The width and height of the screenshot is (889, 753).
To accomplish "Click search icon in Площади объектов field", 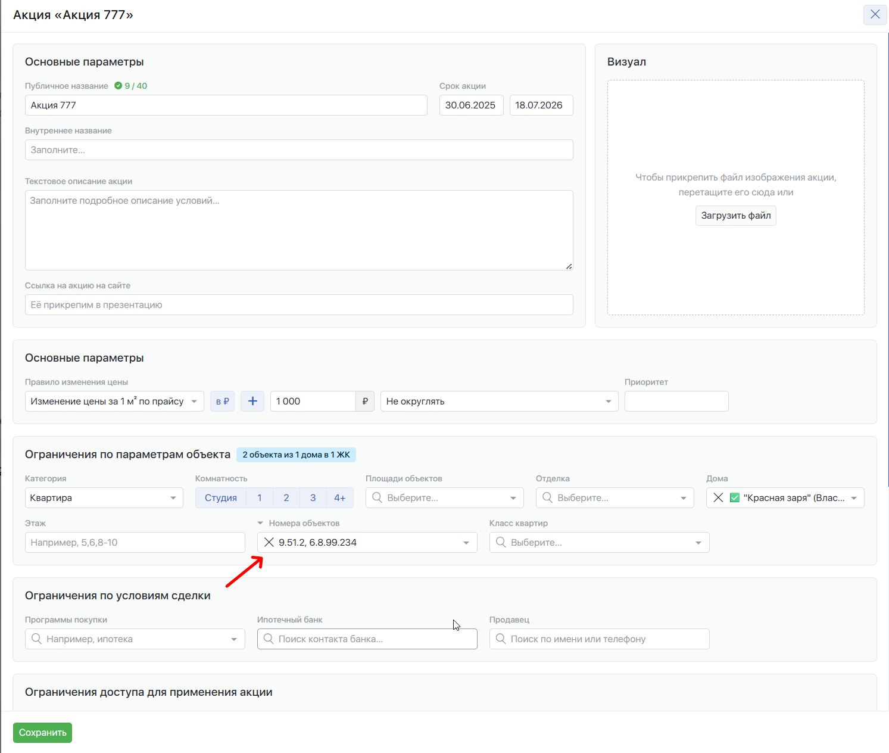I will click(x=377, y=497).
